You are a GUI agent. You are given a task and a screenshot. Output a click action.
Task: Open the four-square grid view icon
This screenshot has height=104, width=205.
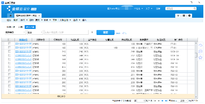[x=184, y=16]
